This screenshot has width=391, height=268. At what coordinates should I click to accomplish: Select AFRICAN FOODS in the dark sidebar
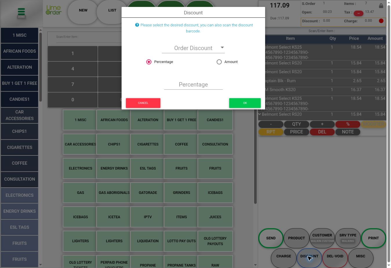coord(19,51)
